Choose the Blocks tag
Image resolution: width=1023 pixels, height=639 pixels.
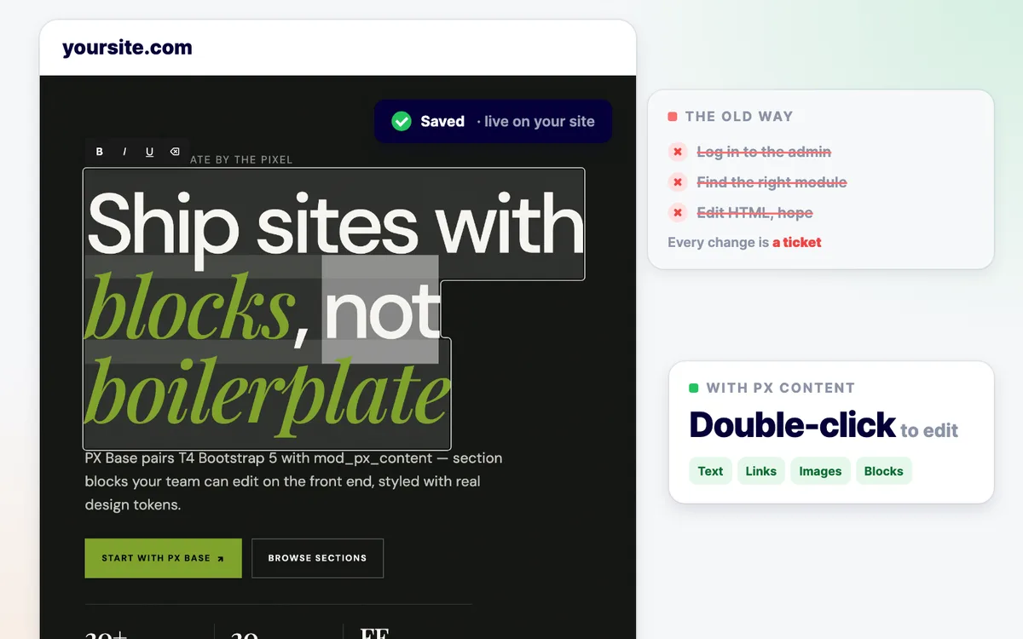tap(884, 471)
